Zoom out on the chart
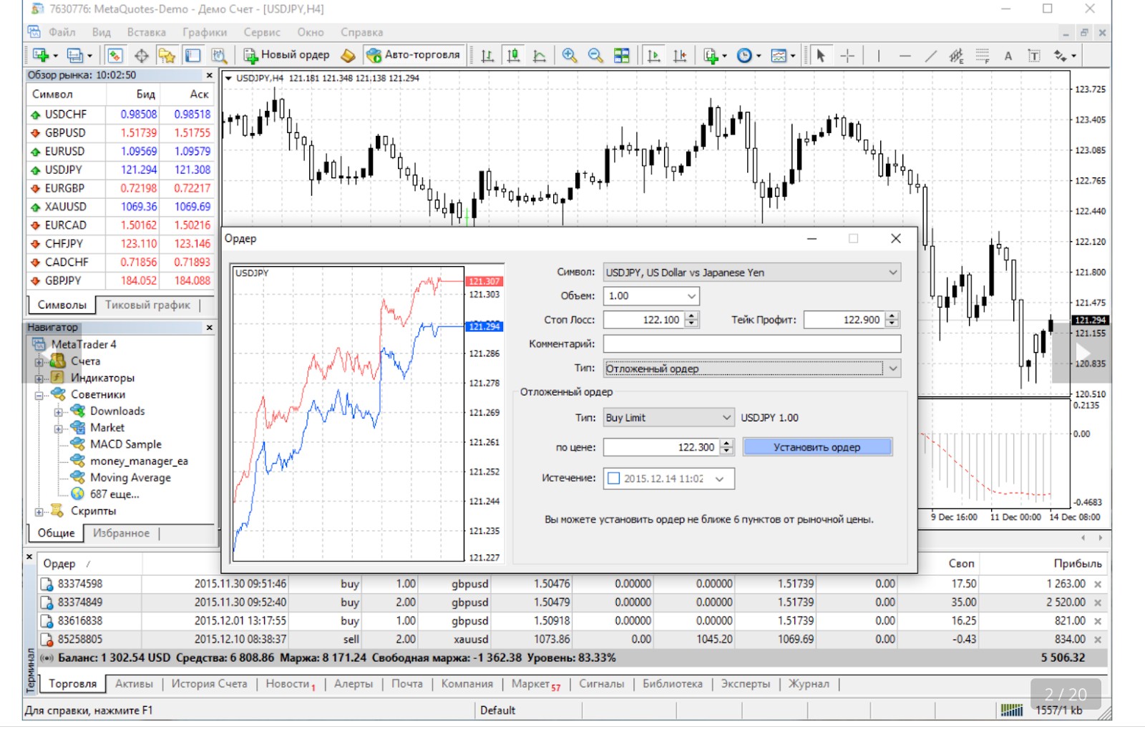Screen dimensions: 1145x729 point(595,55)
